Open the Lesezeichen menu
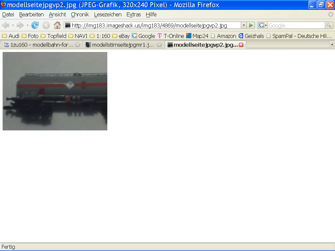335x251 pixels. (x=108, y=15)
